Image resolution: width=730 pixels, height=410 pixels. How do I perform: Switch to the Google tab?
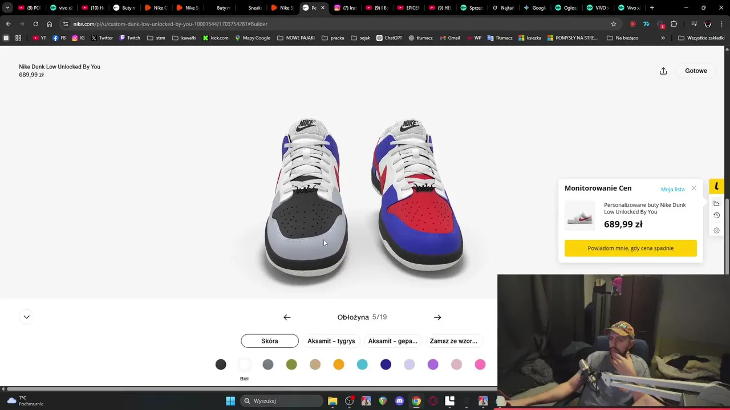pyautogui.click(x=535, y=8)
